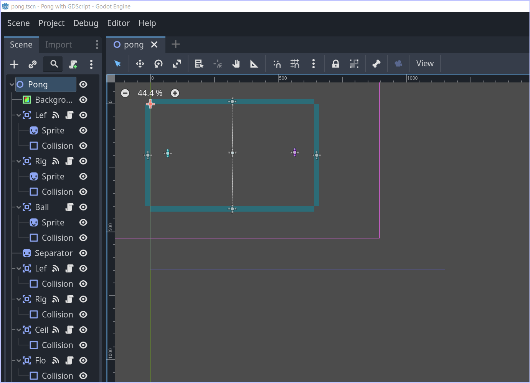Click the 44.4% zoom percentage label
This screenshot has height=383, width=530.
point(150,93)
